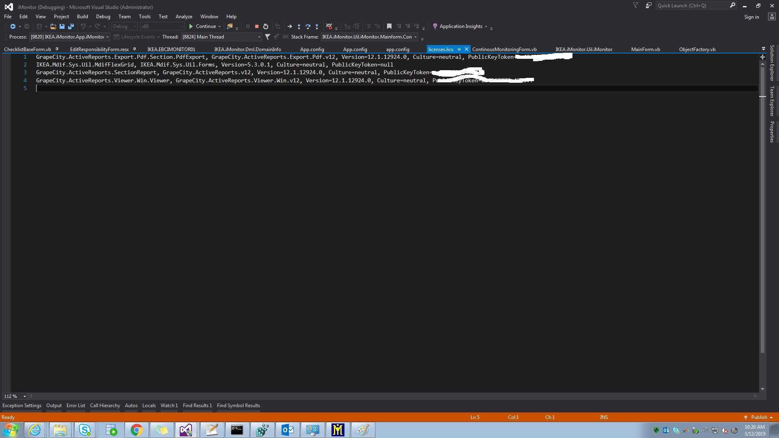Expand the Properties side panel

tap(772, 132)
